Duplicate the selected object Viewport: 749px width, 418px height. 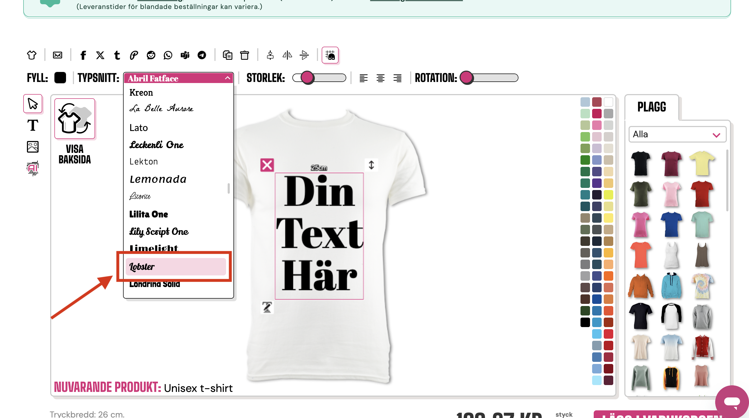227,55
